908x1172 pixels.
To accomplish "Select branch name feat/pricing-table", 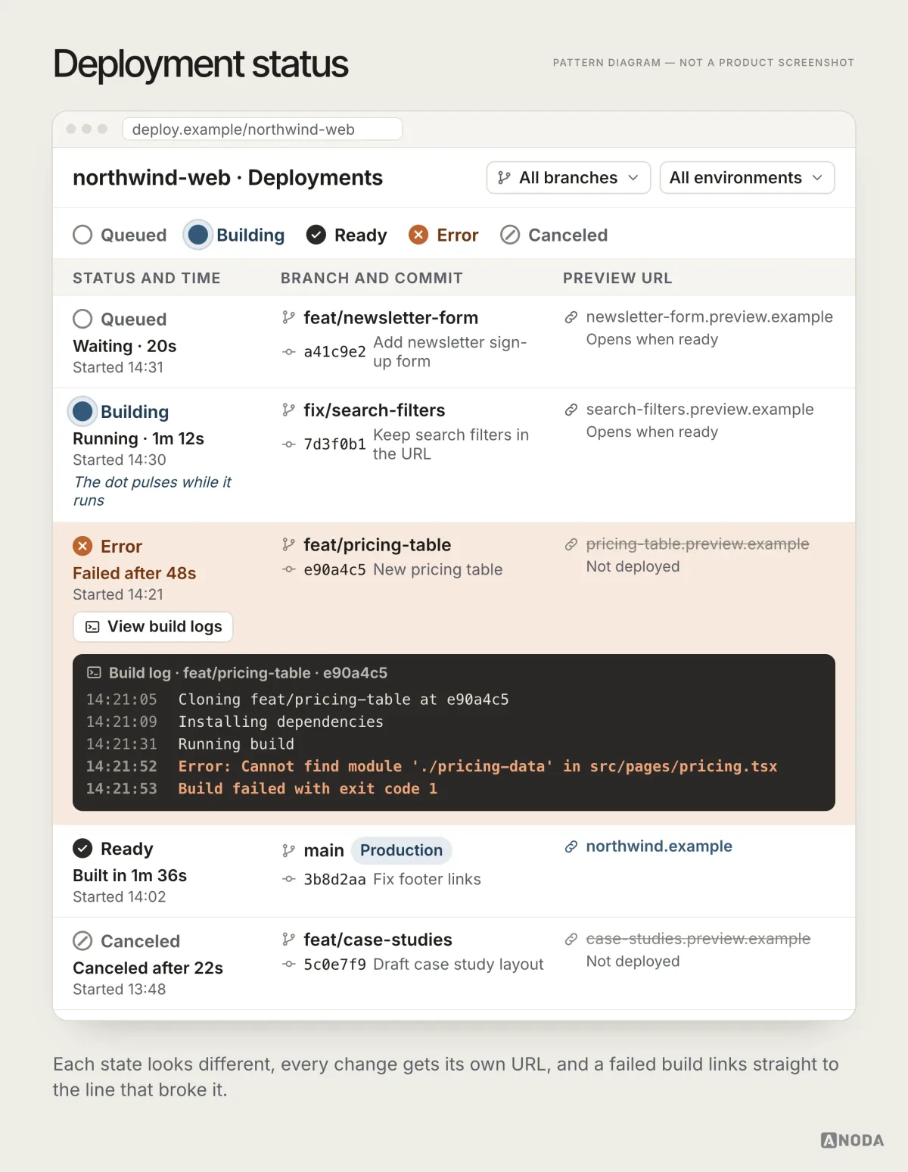I will (x=377, y=545).
